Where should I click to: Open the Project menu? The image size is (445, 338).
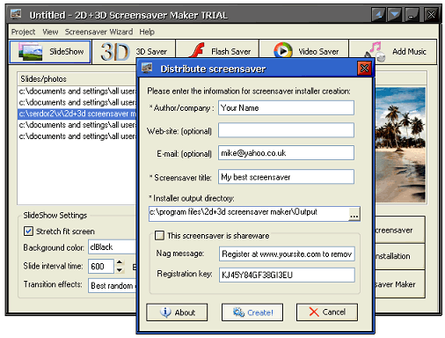[23, 32]
